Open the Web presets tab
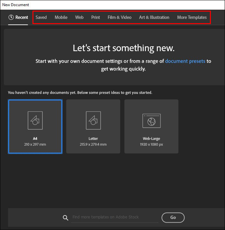 point(79,17)
